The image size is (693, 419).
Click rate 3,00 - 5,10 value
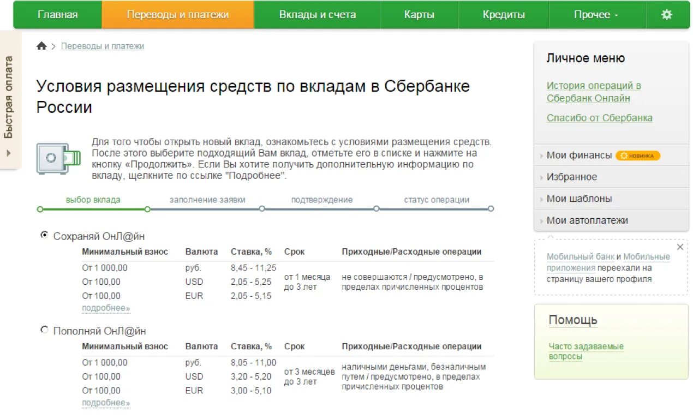pos(251,391)
